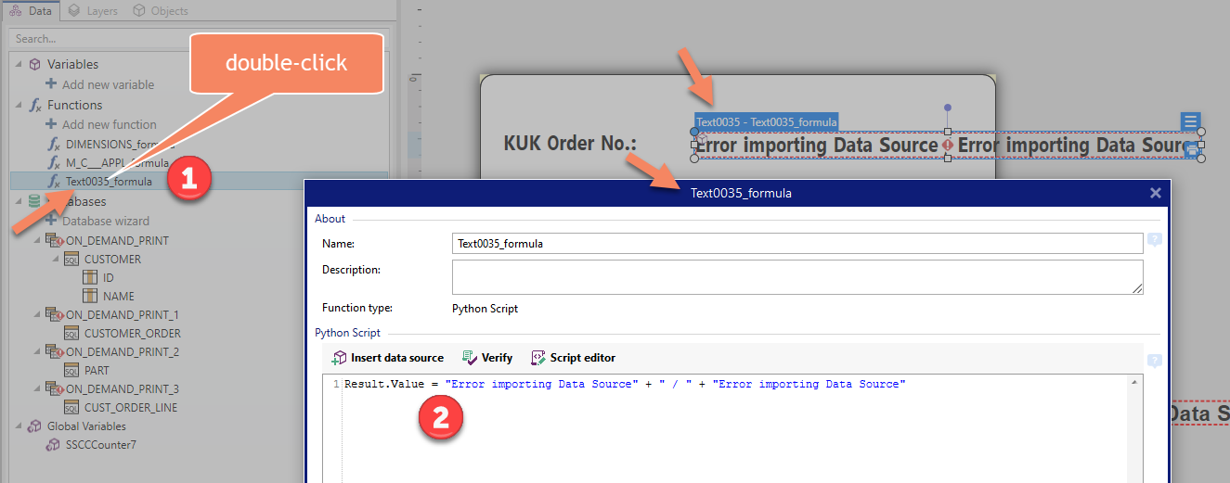Click the plus icon beside Add new variable
Viewport: 1230px width, 483px height.
pyautogui.click(x=51, y=84)
